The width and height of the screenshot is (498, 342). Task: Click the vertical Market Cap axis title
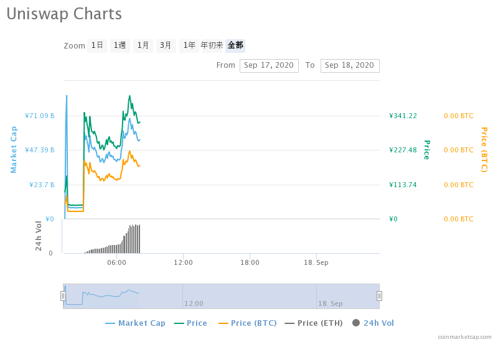[14, 150]
